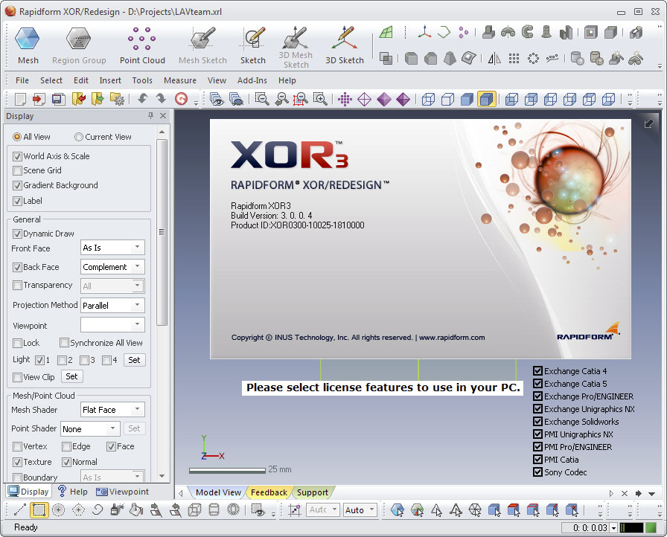
Task: Open the Viewpoint dropdown
Action: (x=112, y=325)
